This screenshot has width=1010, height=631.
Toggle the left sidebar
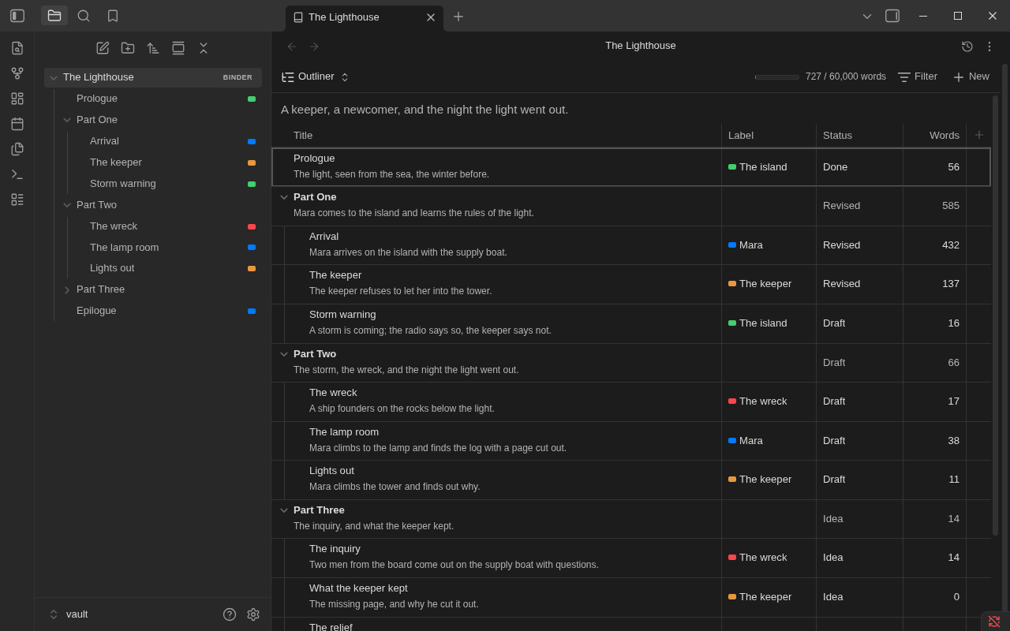(17, 16)
